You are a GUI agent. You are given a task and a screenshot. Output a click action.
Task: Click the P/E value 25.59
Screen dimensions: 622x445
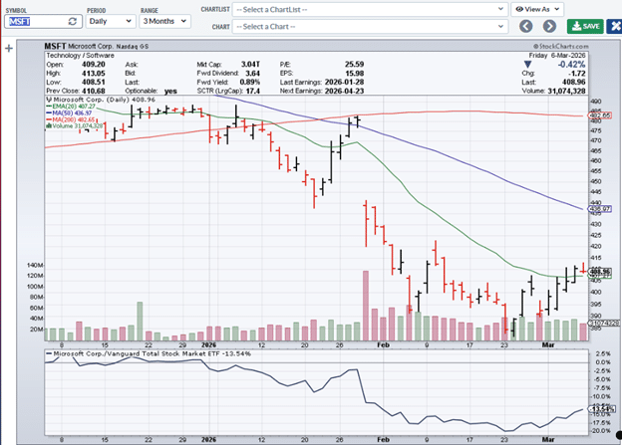coord(354,64)
